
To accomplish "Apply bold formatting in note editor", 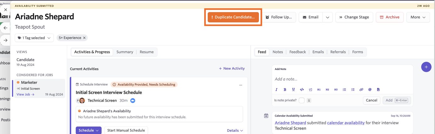I will tap(285, 89).
